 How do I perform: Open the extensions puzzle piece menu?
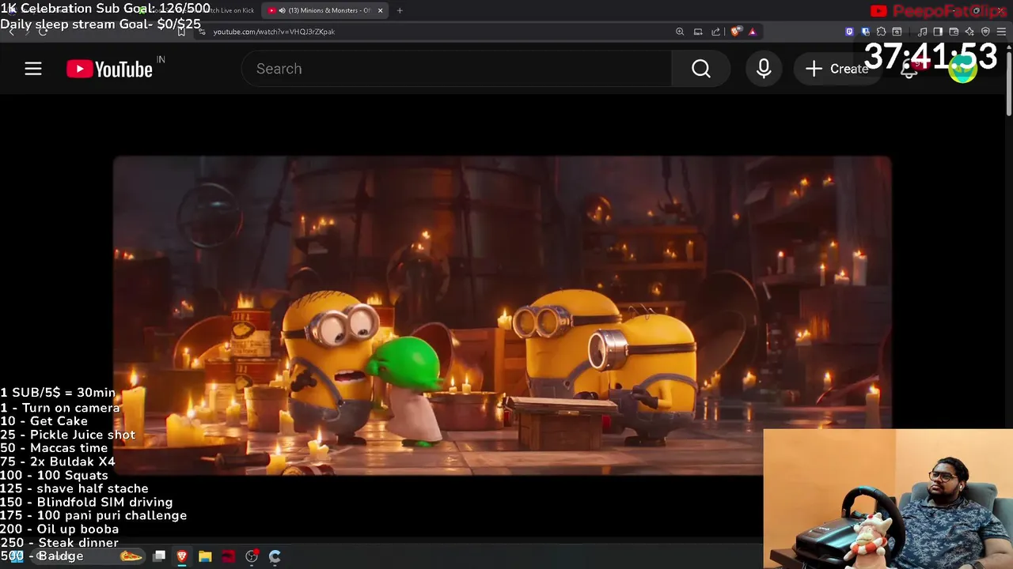881,32
